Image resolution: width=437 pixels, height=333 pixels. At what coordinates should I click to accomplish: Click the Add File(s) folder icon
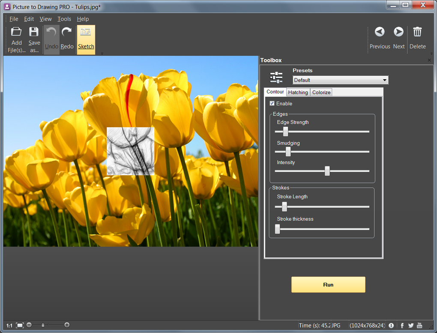point(16,32)
